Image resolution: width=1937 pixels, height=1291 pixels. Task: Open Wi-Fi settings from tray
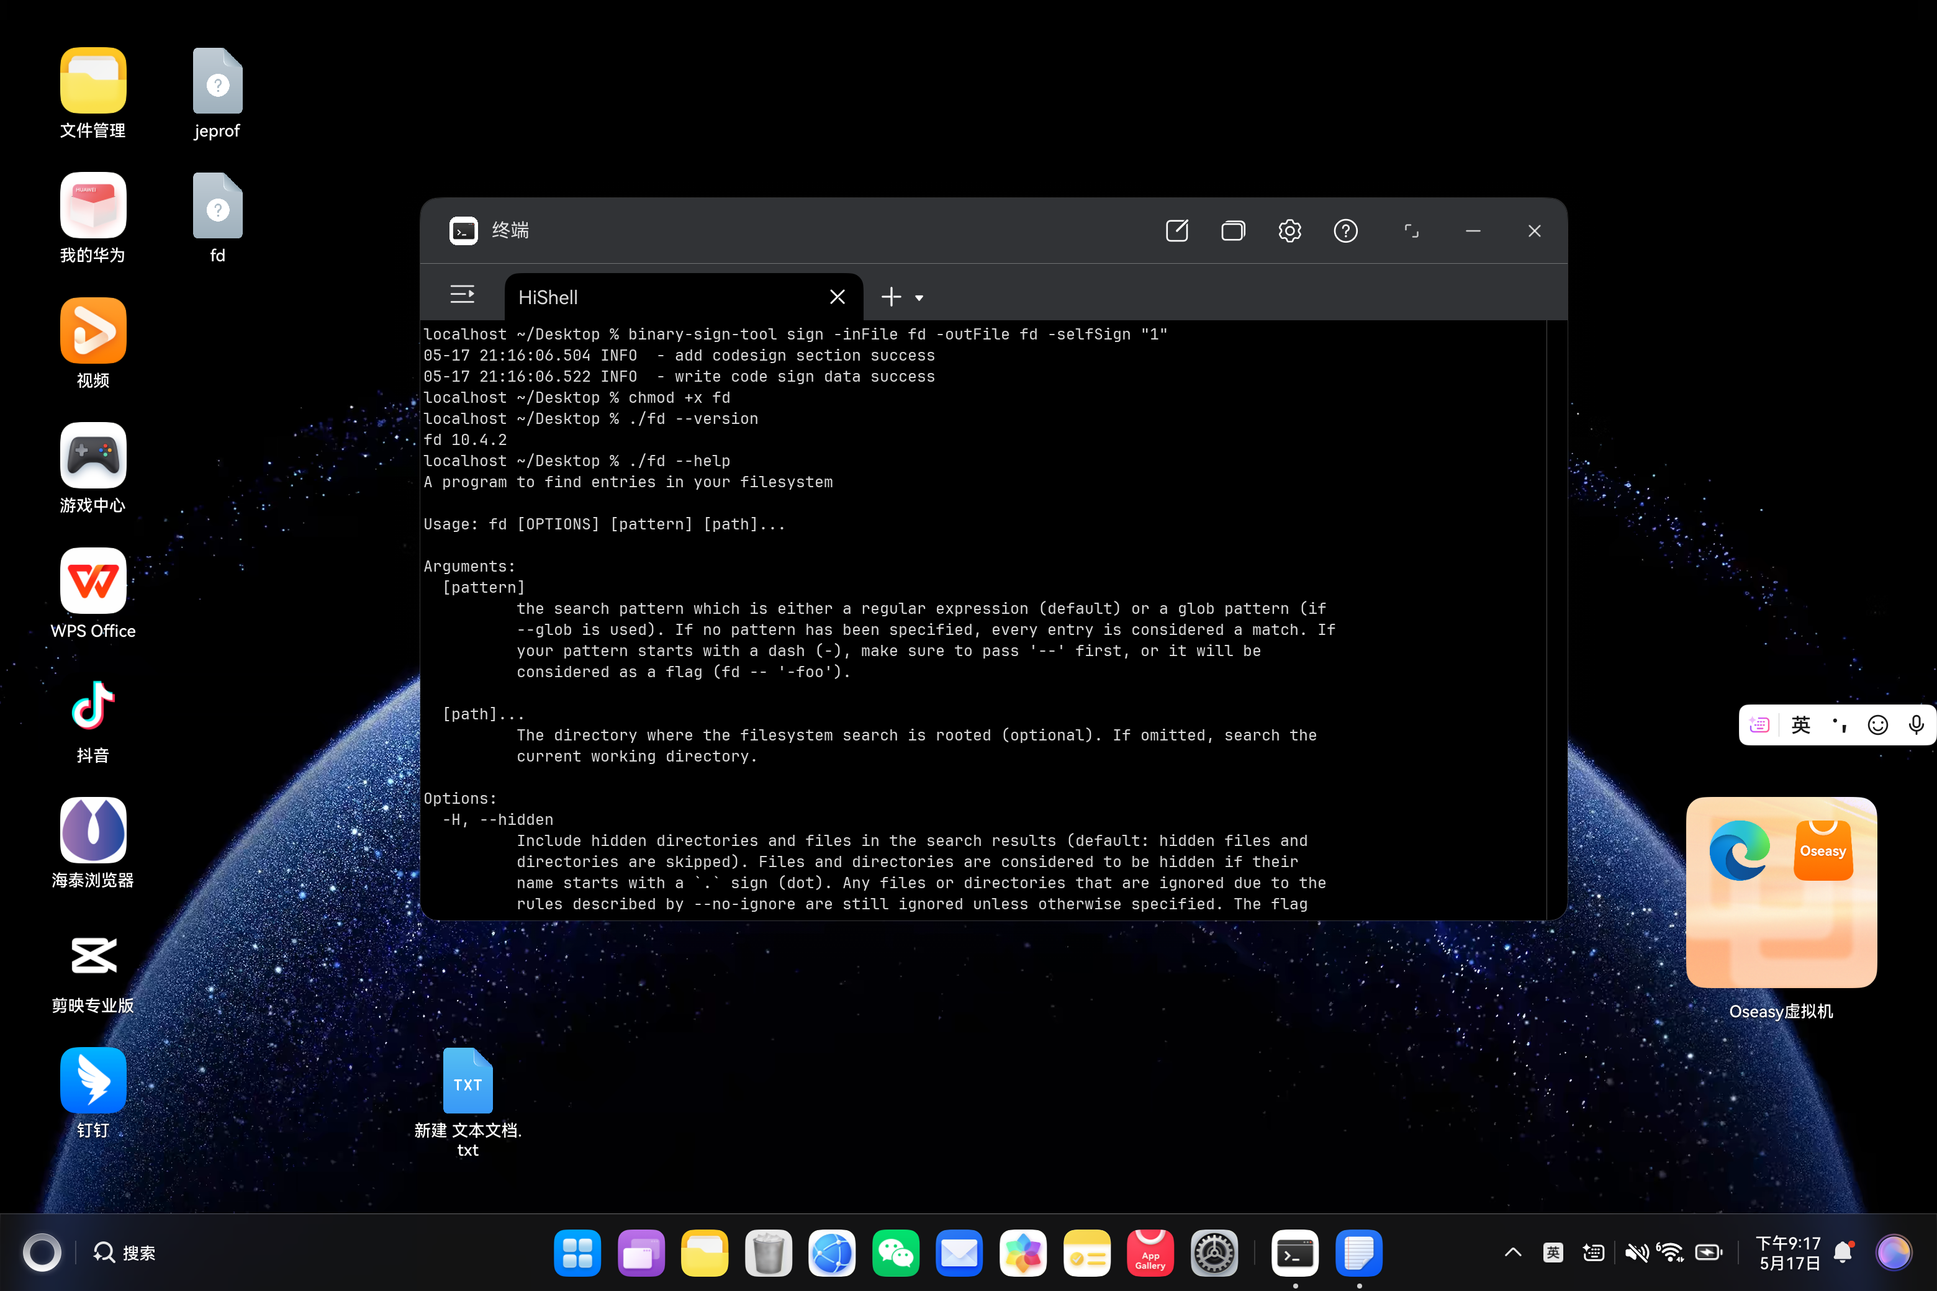point(1671,1253)
